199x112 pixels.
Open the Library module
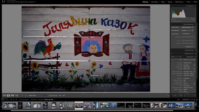[x=145, y=2]
